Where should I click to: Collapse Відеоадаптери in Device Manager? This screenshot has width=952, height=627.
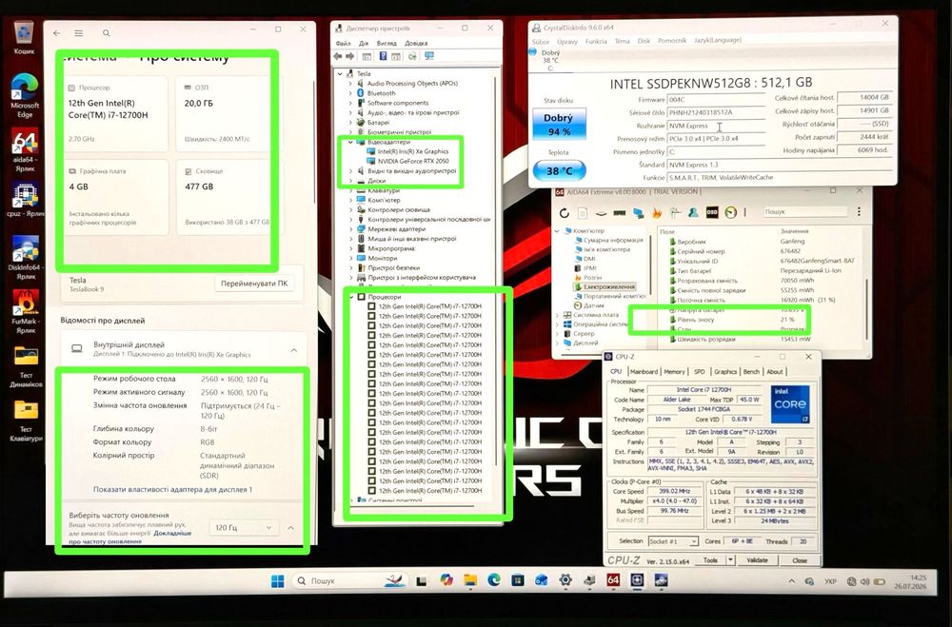pos(350,142)
